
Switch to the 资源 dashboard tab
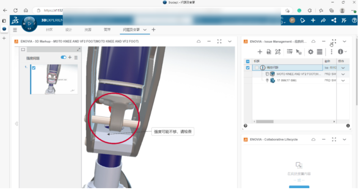click(88, 30)
